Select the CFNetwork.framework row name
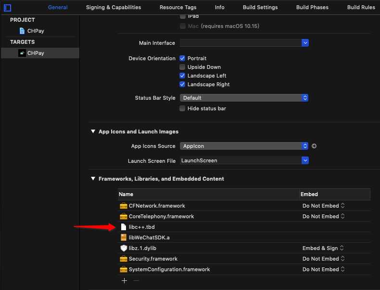 click(x=157, y=206)
